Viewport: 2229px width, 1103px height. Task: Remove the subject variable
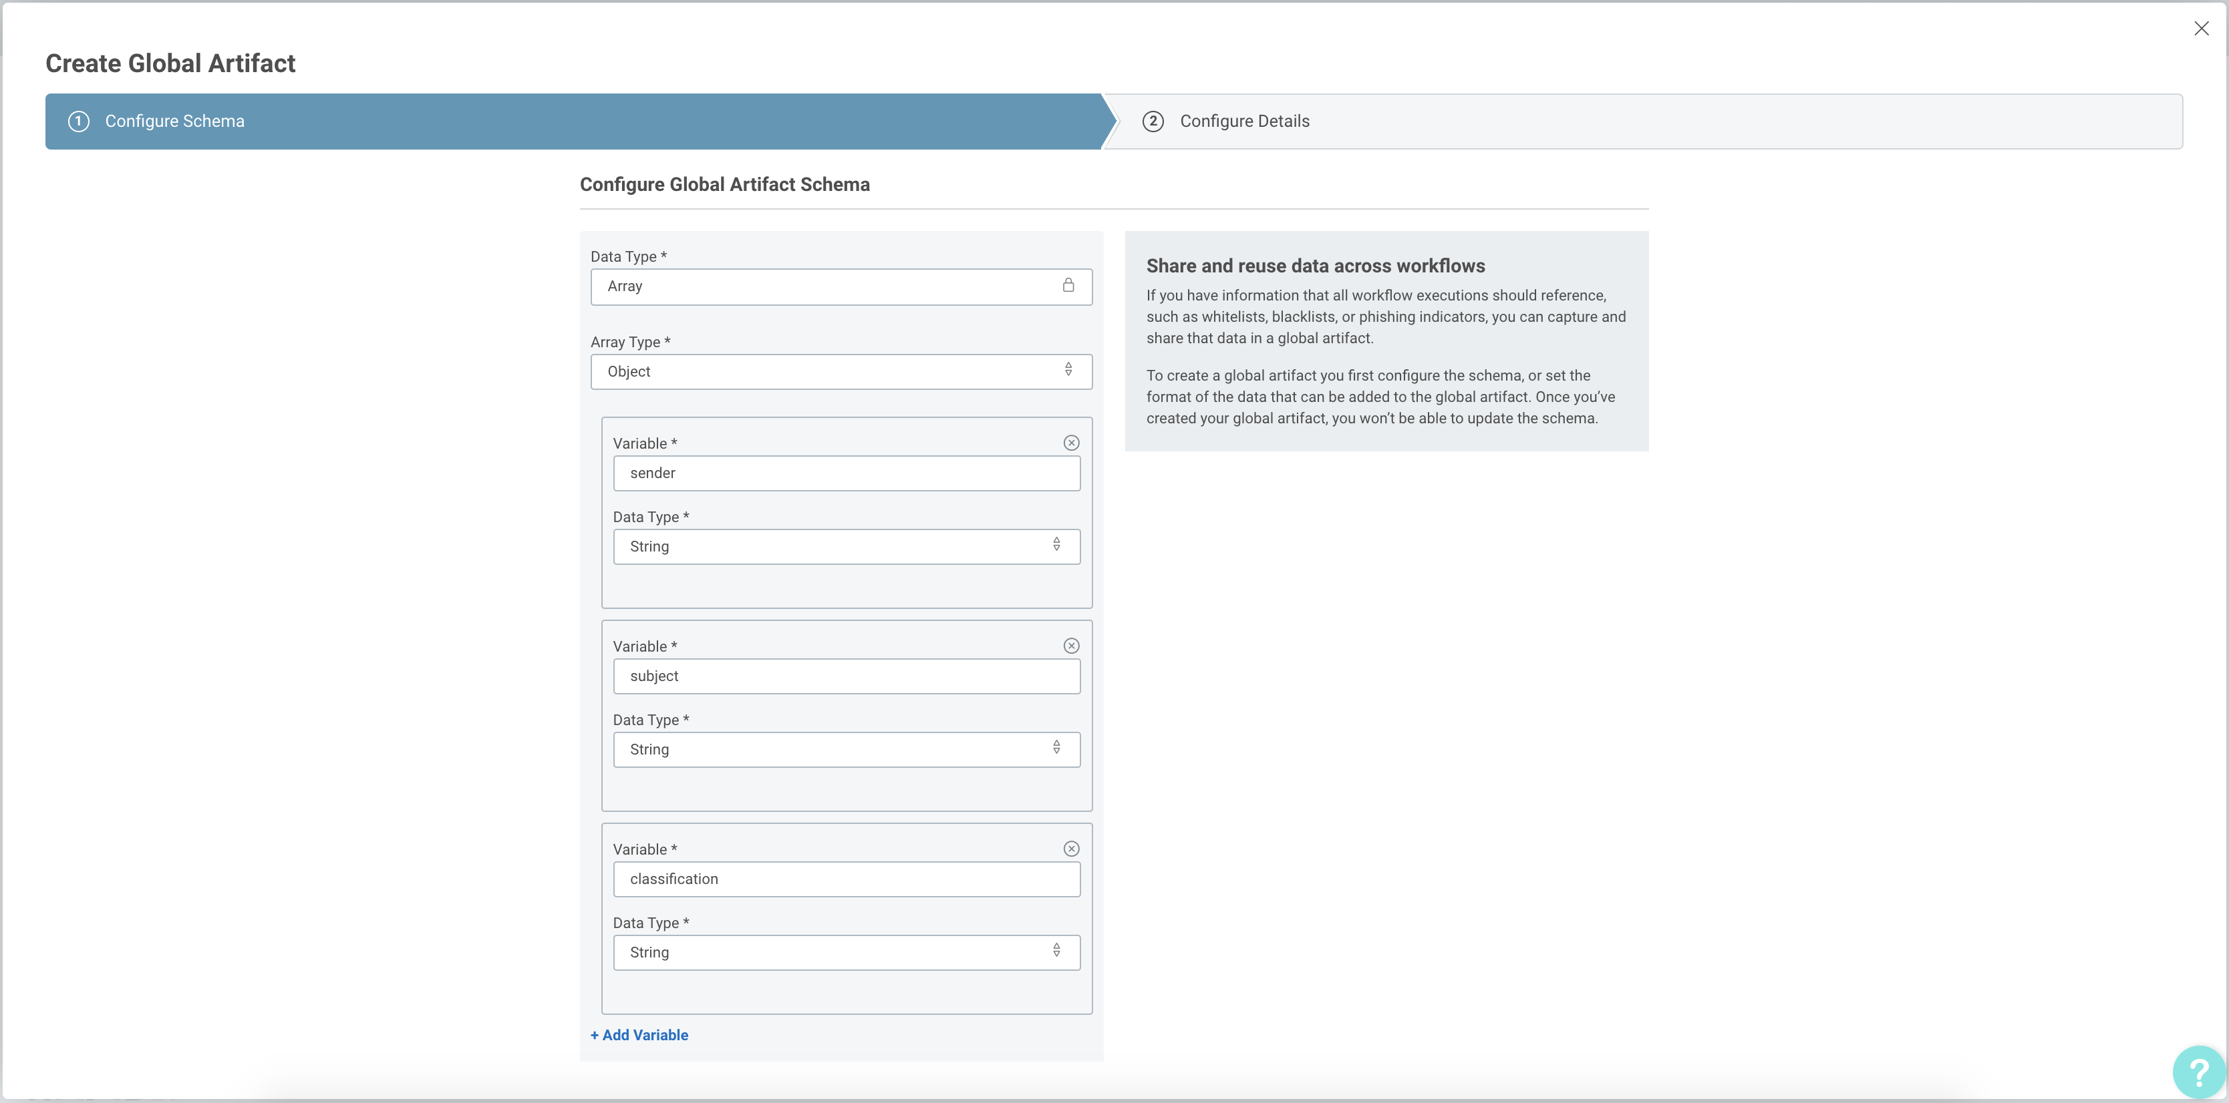click(x=1072, y=645)
